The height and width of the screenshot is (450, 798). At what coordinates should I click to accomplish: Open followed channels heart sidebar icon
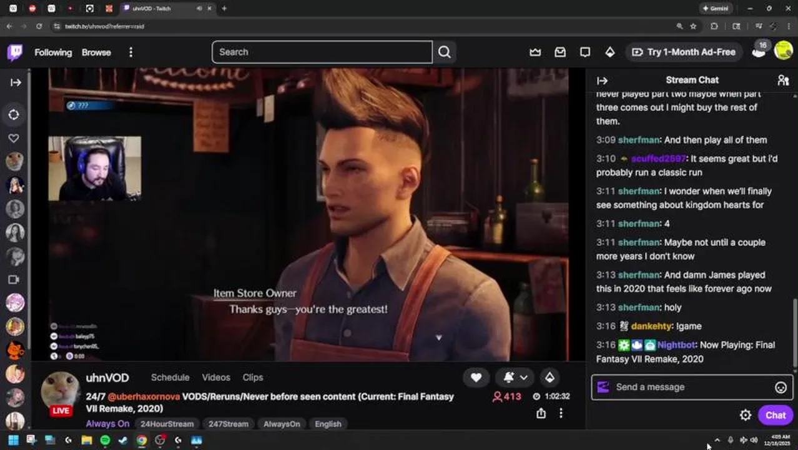tap(14, 138)
